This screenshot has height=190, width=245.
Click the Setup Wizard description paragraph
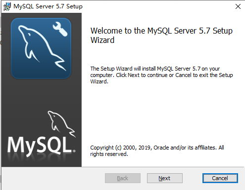(x=161, y=75)
